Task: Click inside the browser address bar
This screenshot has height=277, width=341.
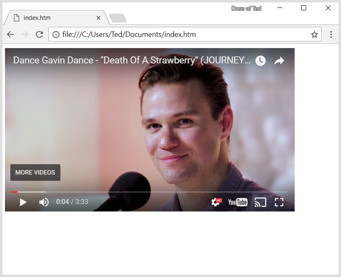Action: click(x=166, y=34)
